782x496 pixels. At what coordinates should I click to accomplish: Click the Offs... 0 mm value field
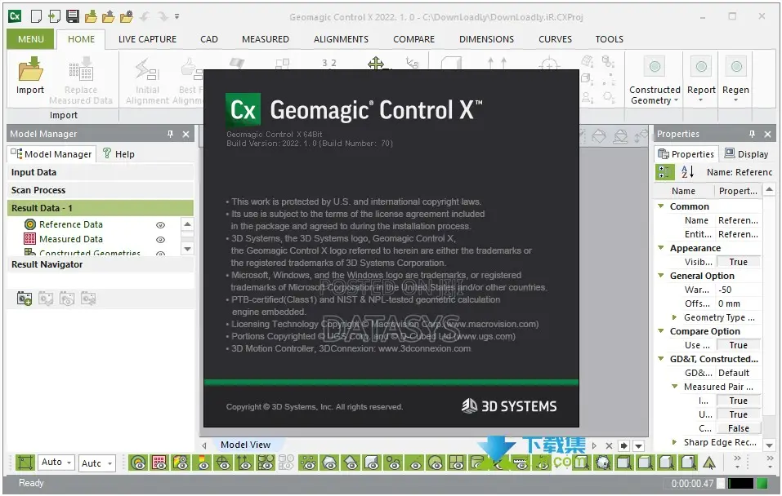[x=738, y=303]
